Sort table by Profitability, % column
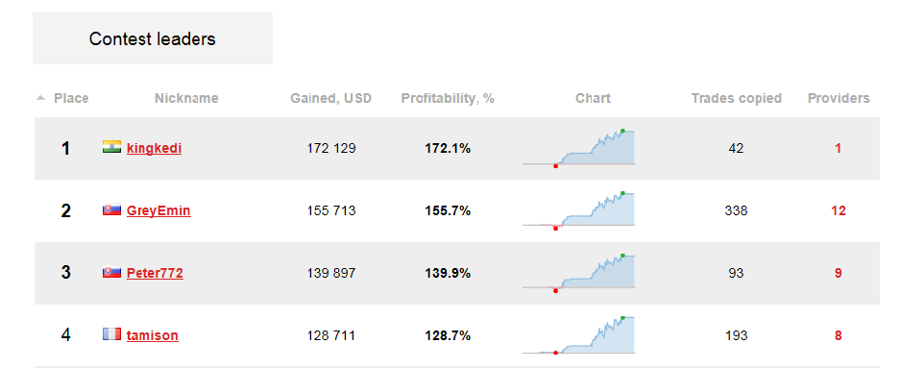This screenshot has height=368, width=901. (448, 98)
